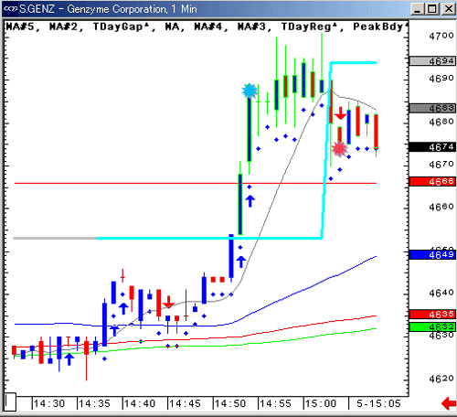Click the MA#3 study label
Image resolution: width=457 pixels, height=417 pixels.
[251, 27]
